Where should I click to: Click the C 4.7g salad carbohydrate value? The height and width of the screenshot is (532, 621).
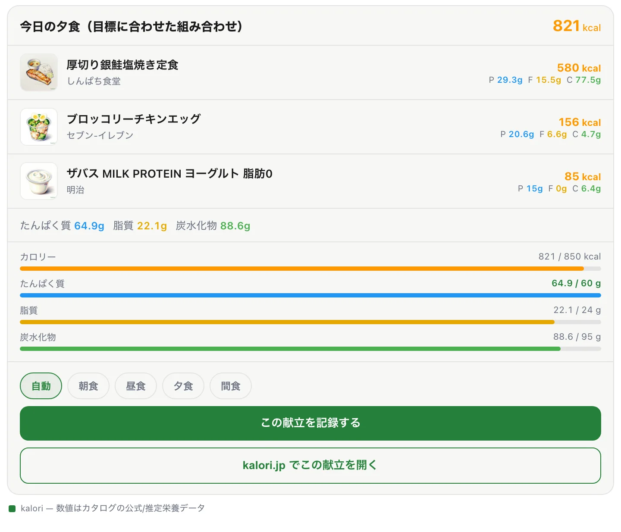pyautogui.click(x=586, y=134)
